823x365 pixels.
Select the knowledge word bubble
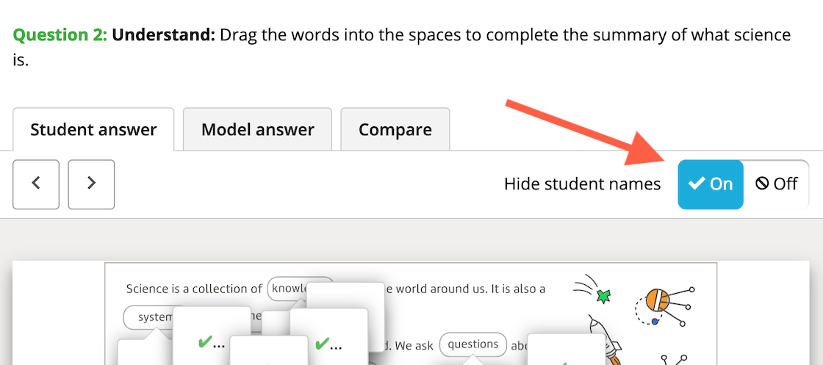point(287,289)
